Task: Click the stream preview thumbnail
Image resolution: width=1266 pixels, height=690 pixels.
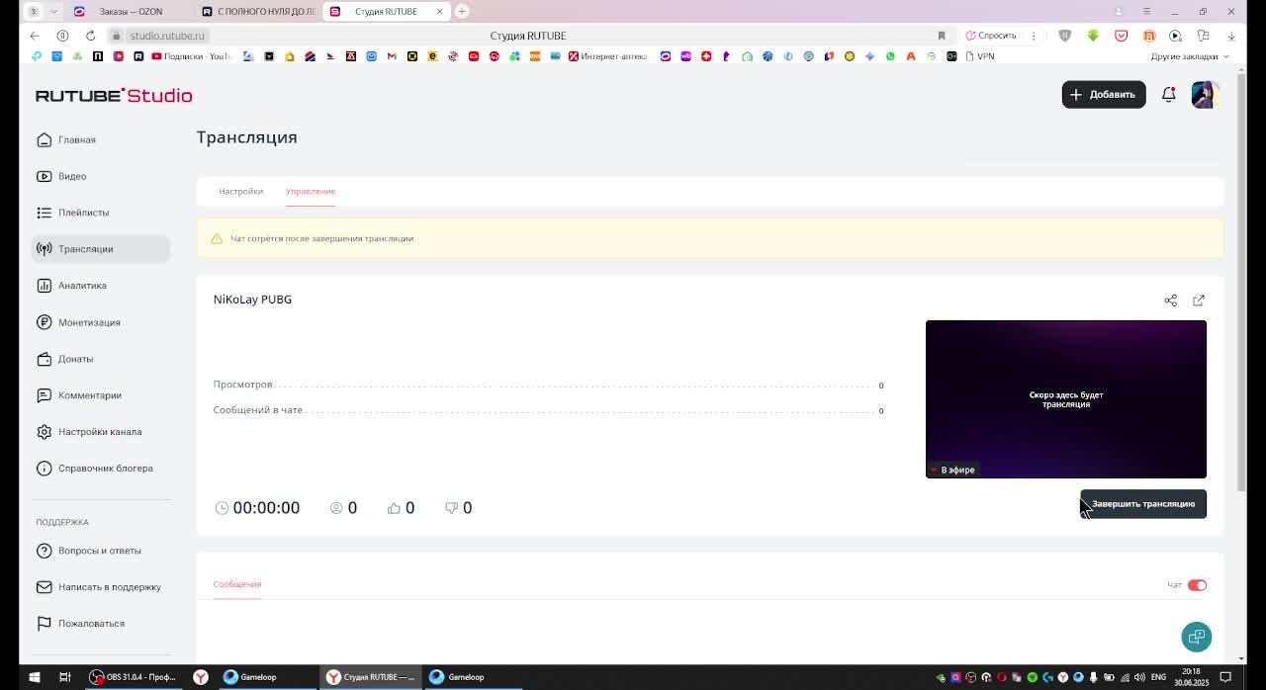Action: [1066, 399]
